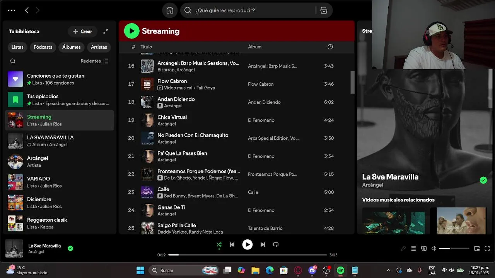The image size is (495, 278).
Task: Show hidden tray icons chevron
Action: 389,270
